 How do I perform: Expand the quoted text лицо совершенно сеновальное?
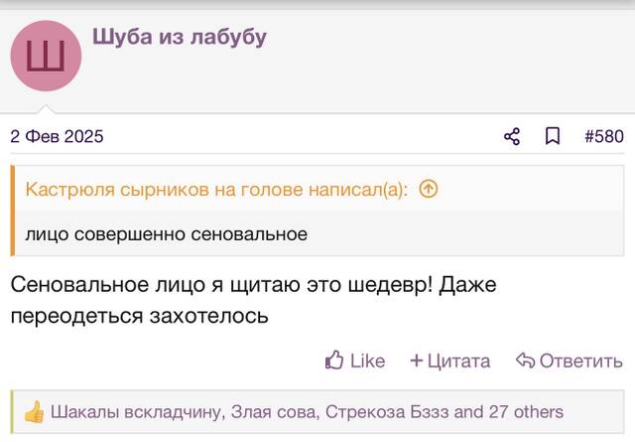pos(167,234)
